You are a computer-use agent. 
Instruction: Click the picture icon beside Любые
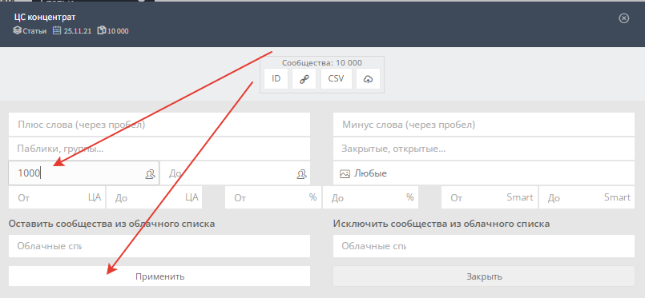pyautogui.click(x=345, y=174)
